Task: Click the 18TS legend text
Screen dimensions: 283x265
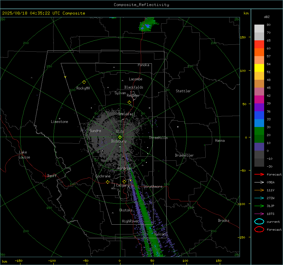Action: click(x=270, y=214)
